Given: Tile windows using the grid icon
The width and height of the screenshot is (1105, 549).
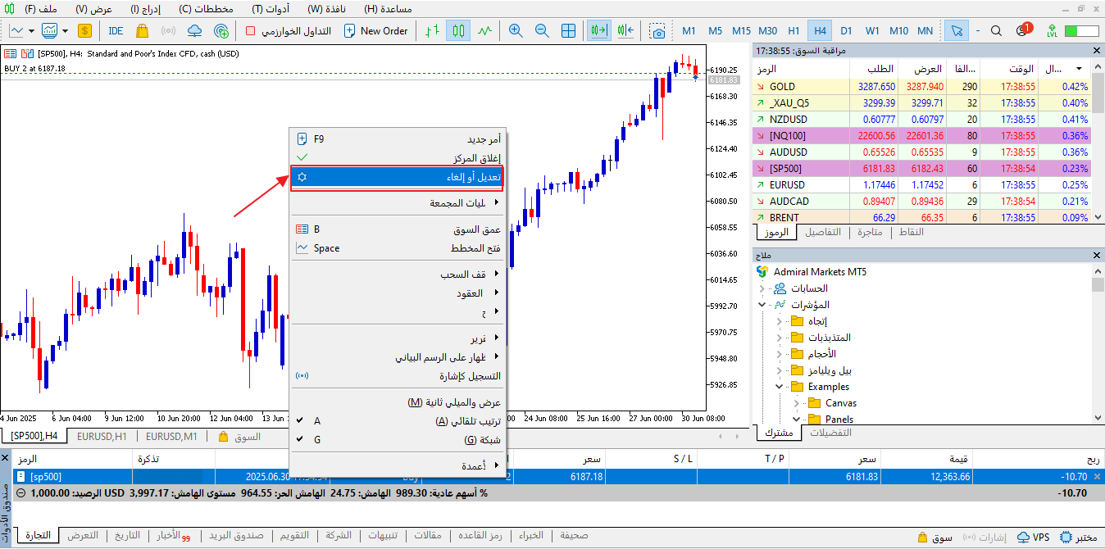Looking at the screenshot, I should coord(568,30).
